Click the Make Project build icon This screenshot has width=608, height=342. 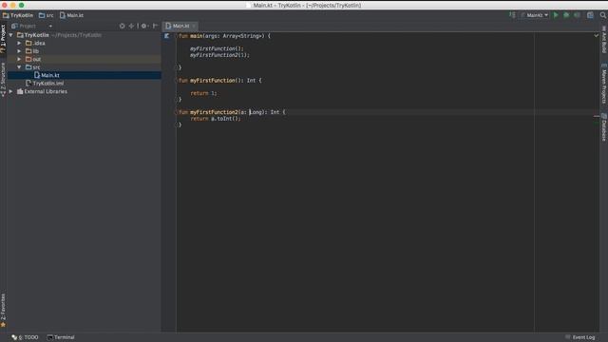[x=512, y=15]
